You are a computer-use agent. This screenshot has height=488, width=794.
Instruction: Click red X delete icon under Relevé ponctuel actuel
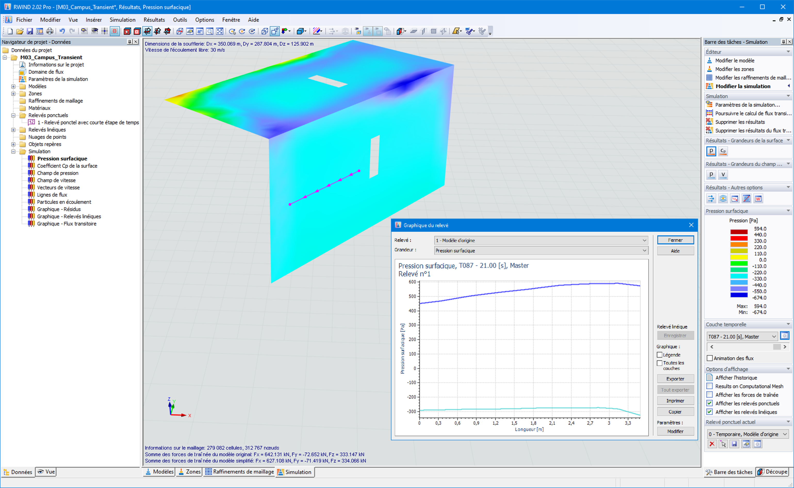(712, 444)
